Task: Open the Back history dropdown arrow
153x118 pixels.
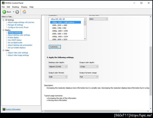Action: tap(14, 12)
